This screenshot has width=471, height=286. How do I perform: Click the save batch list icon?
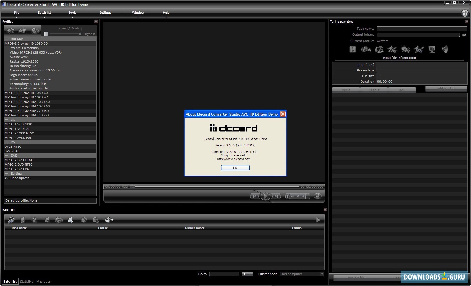23,220
